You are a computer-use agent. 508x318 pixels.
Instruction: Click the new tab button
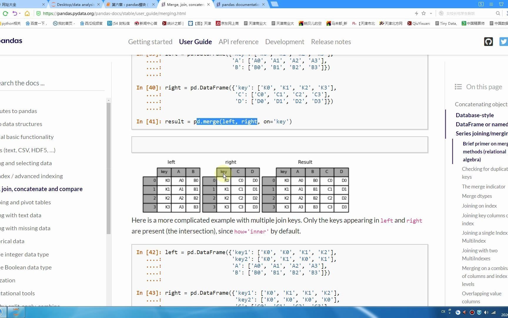[x=274, y=4]
